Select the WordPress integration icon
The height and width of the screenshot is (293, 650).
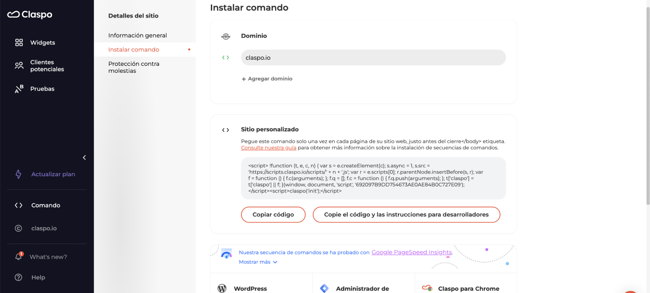[x=222, y=288]
